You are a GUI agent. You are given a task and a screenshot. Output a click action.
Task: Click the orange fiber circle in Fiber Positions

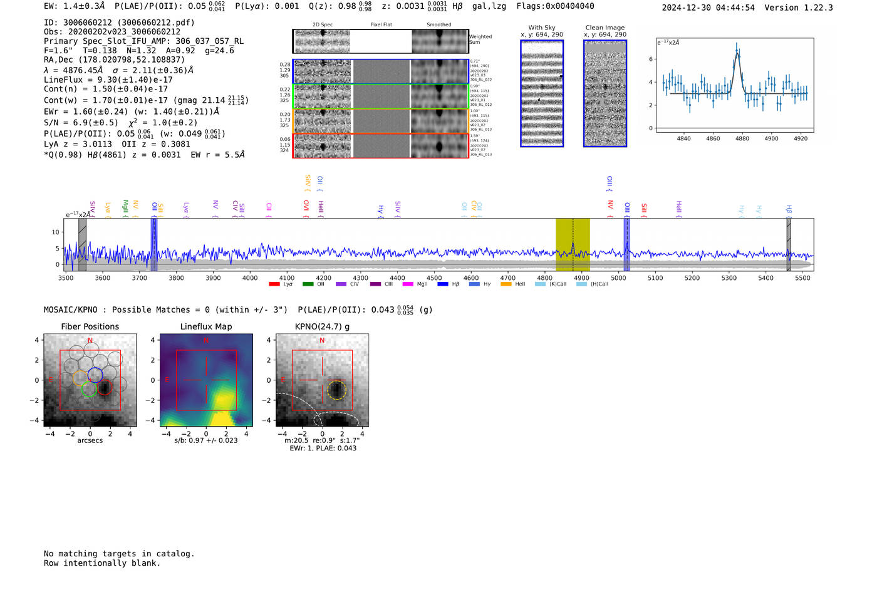(80, 378)
